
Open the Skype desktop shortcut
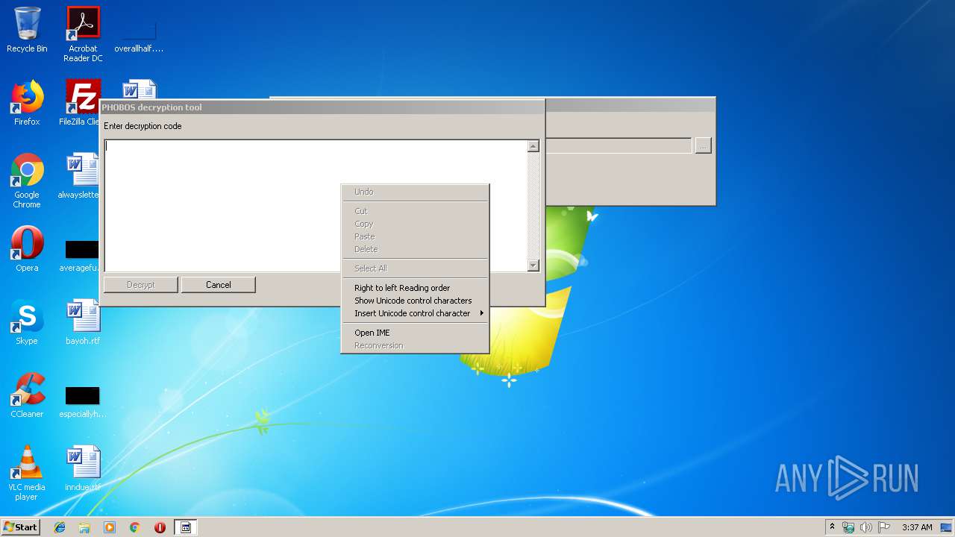click(27, 322)
